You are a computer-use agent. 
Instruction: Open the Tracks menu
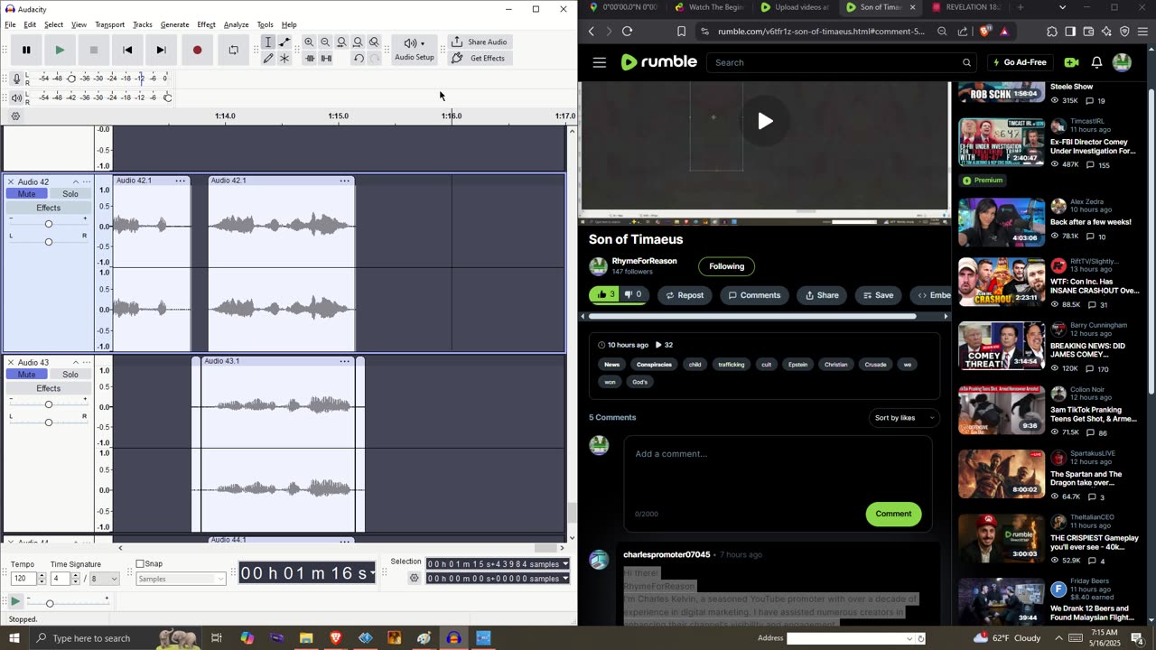(143, 24)
